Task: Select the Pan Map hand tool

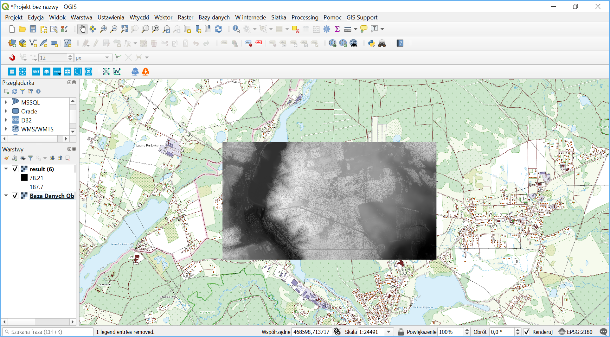Action: pyautogui.click(x=82, y=29)
